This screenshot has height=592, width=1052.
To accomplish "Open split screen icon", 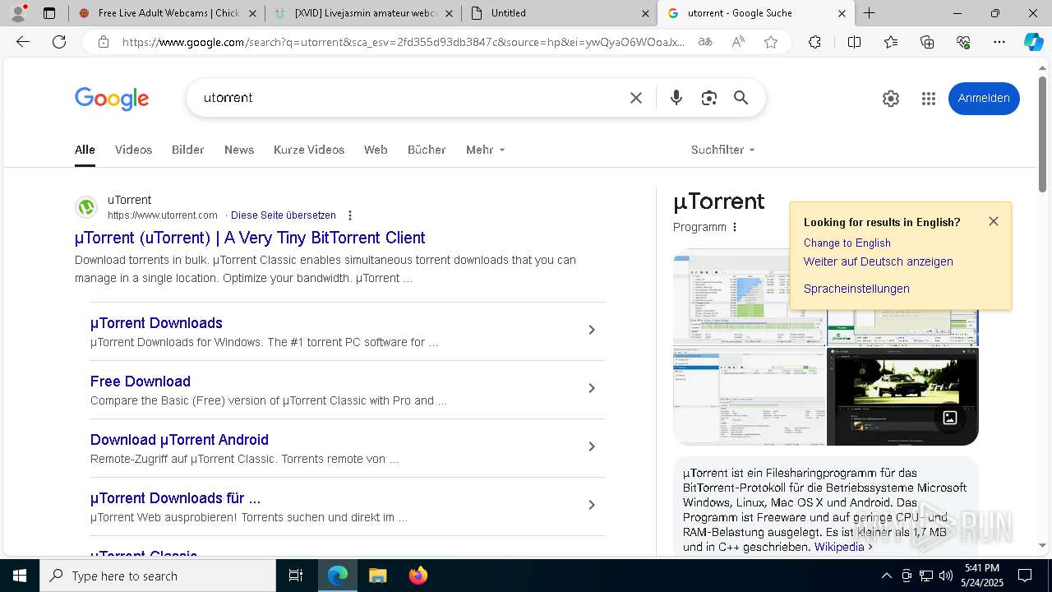I will [x=854, y=42].
